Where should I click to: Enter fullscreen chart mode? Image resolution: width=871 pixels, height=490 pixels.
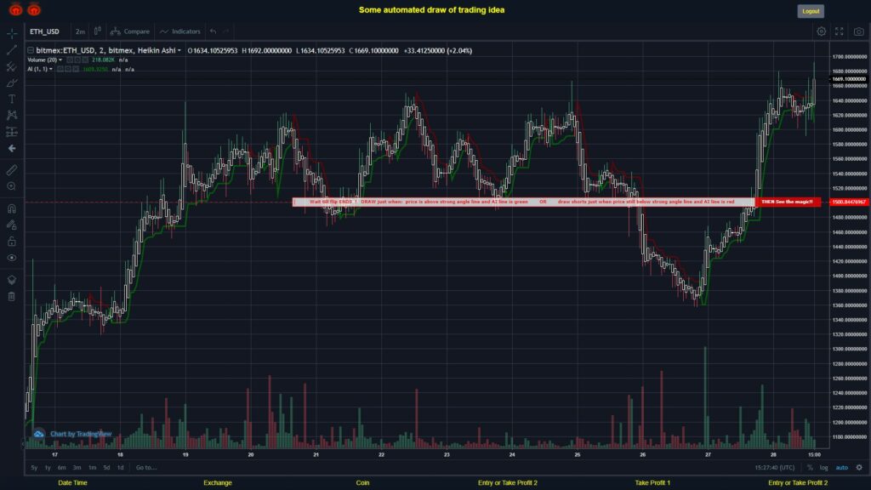(x=840, y=31)
